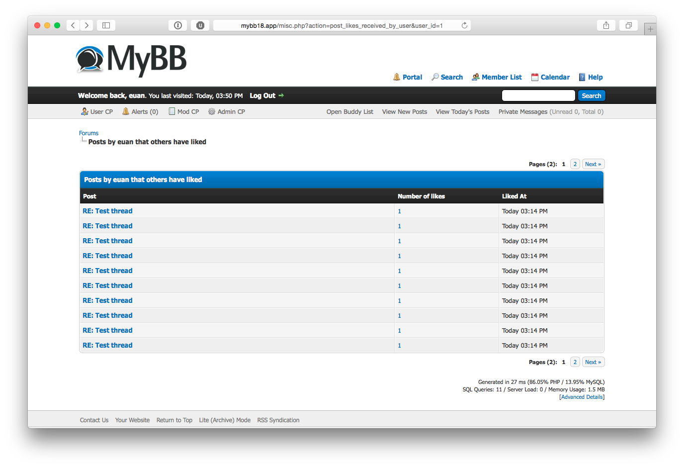
Task: Jump to Return to Top
Action: point(174,420)
